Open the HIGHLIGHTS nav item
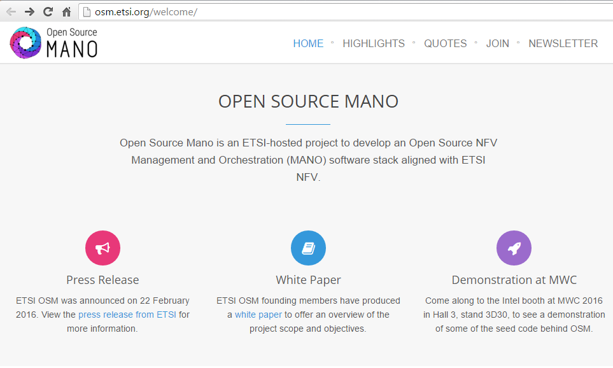 click(x=374, y=43)
